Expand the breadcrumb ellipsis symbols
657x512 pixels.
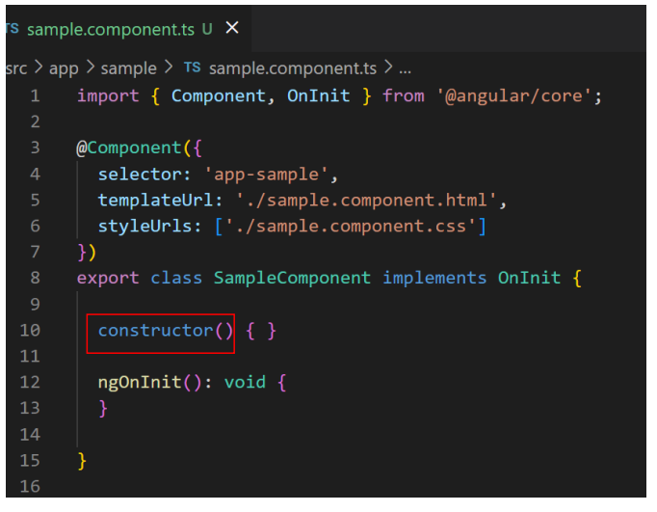(405, 67)
